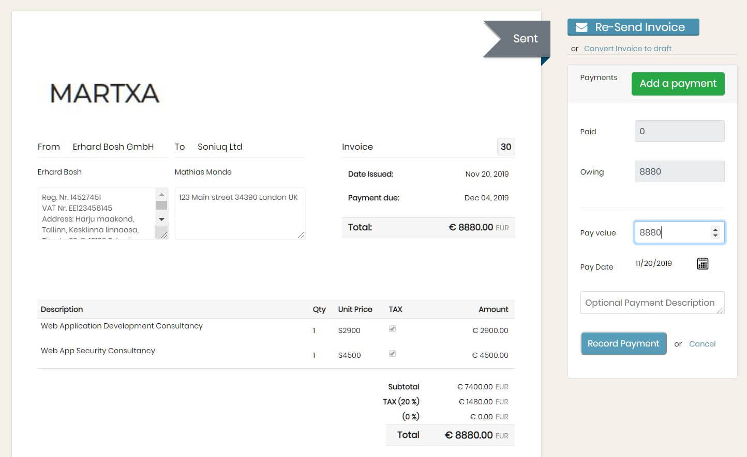Click unit price 2900
The width and height of the screenshot is (747, 457).
pos(349,330)
